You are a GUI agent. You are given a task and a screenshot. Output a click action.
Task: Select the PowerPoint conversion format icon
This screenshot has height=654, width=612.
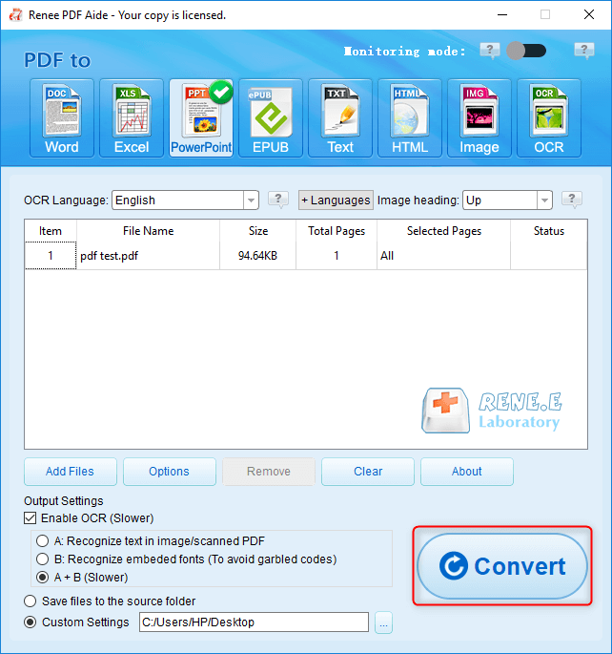click(201, 118)
